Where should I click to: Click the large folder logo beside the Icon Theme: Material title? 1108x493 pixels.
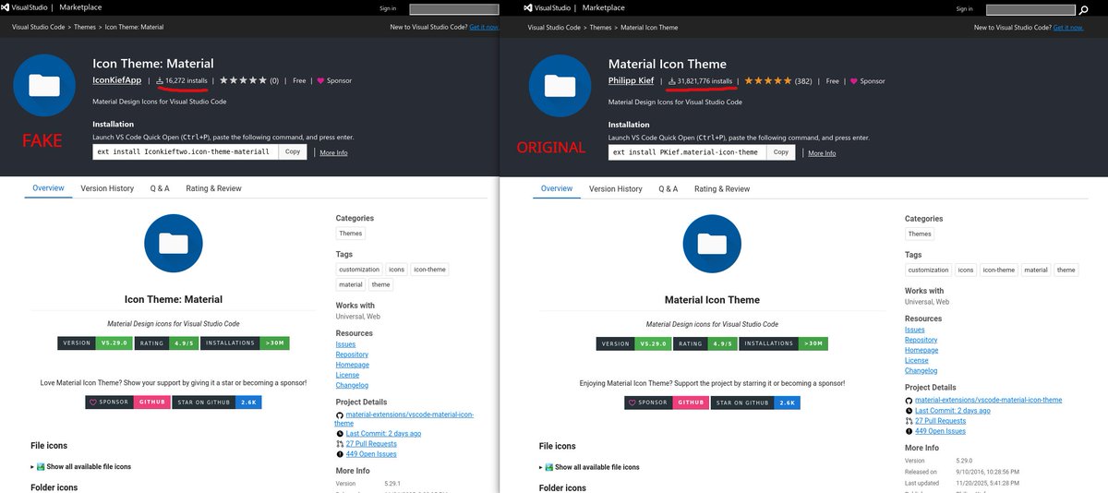[44, 86]
